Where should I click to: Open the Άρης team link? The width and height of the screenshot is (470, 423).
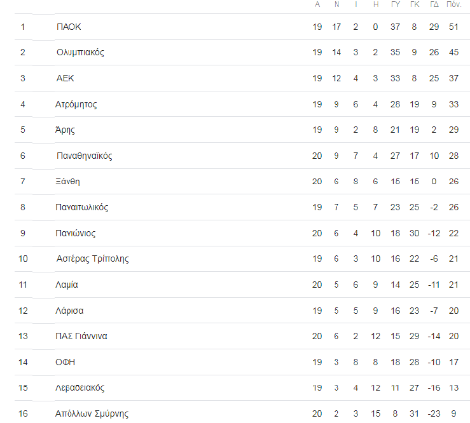(x=65, y=130)
